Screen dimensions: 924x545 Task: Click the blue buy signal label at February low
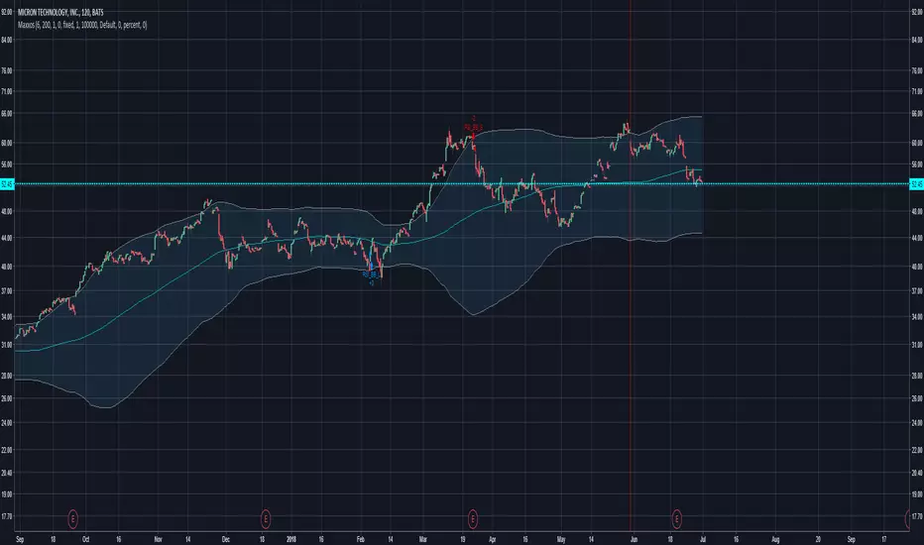click(x=371, y=276)
